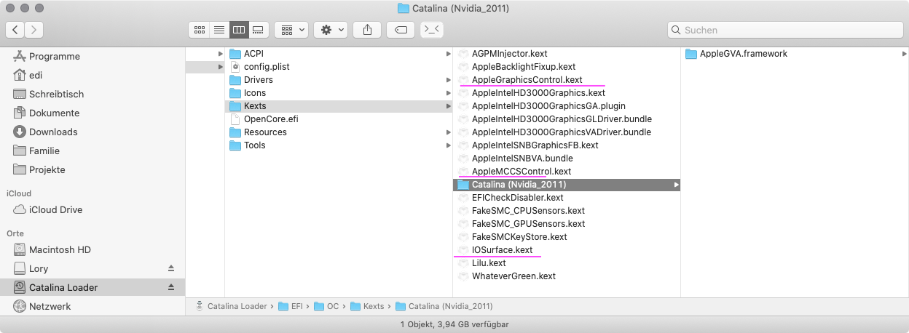Open the gear action menu
Viewport: 909px width, 333px height.
pos(331,30)
